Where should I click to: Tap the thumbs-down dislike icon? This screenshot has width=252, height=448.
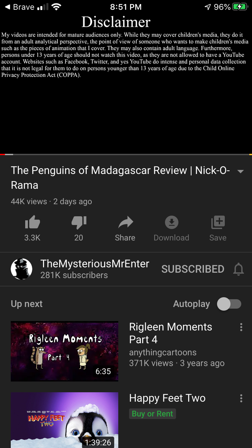click(x=79, y=222)
